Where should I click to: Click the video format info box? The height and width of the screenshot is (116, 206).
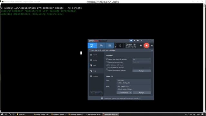pyautogui.click(x=134, y=82)
